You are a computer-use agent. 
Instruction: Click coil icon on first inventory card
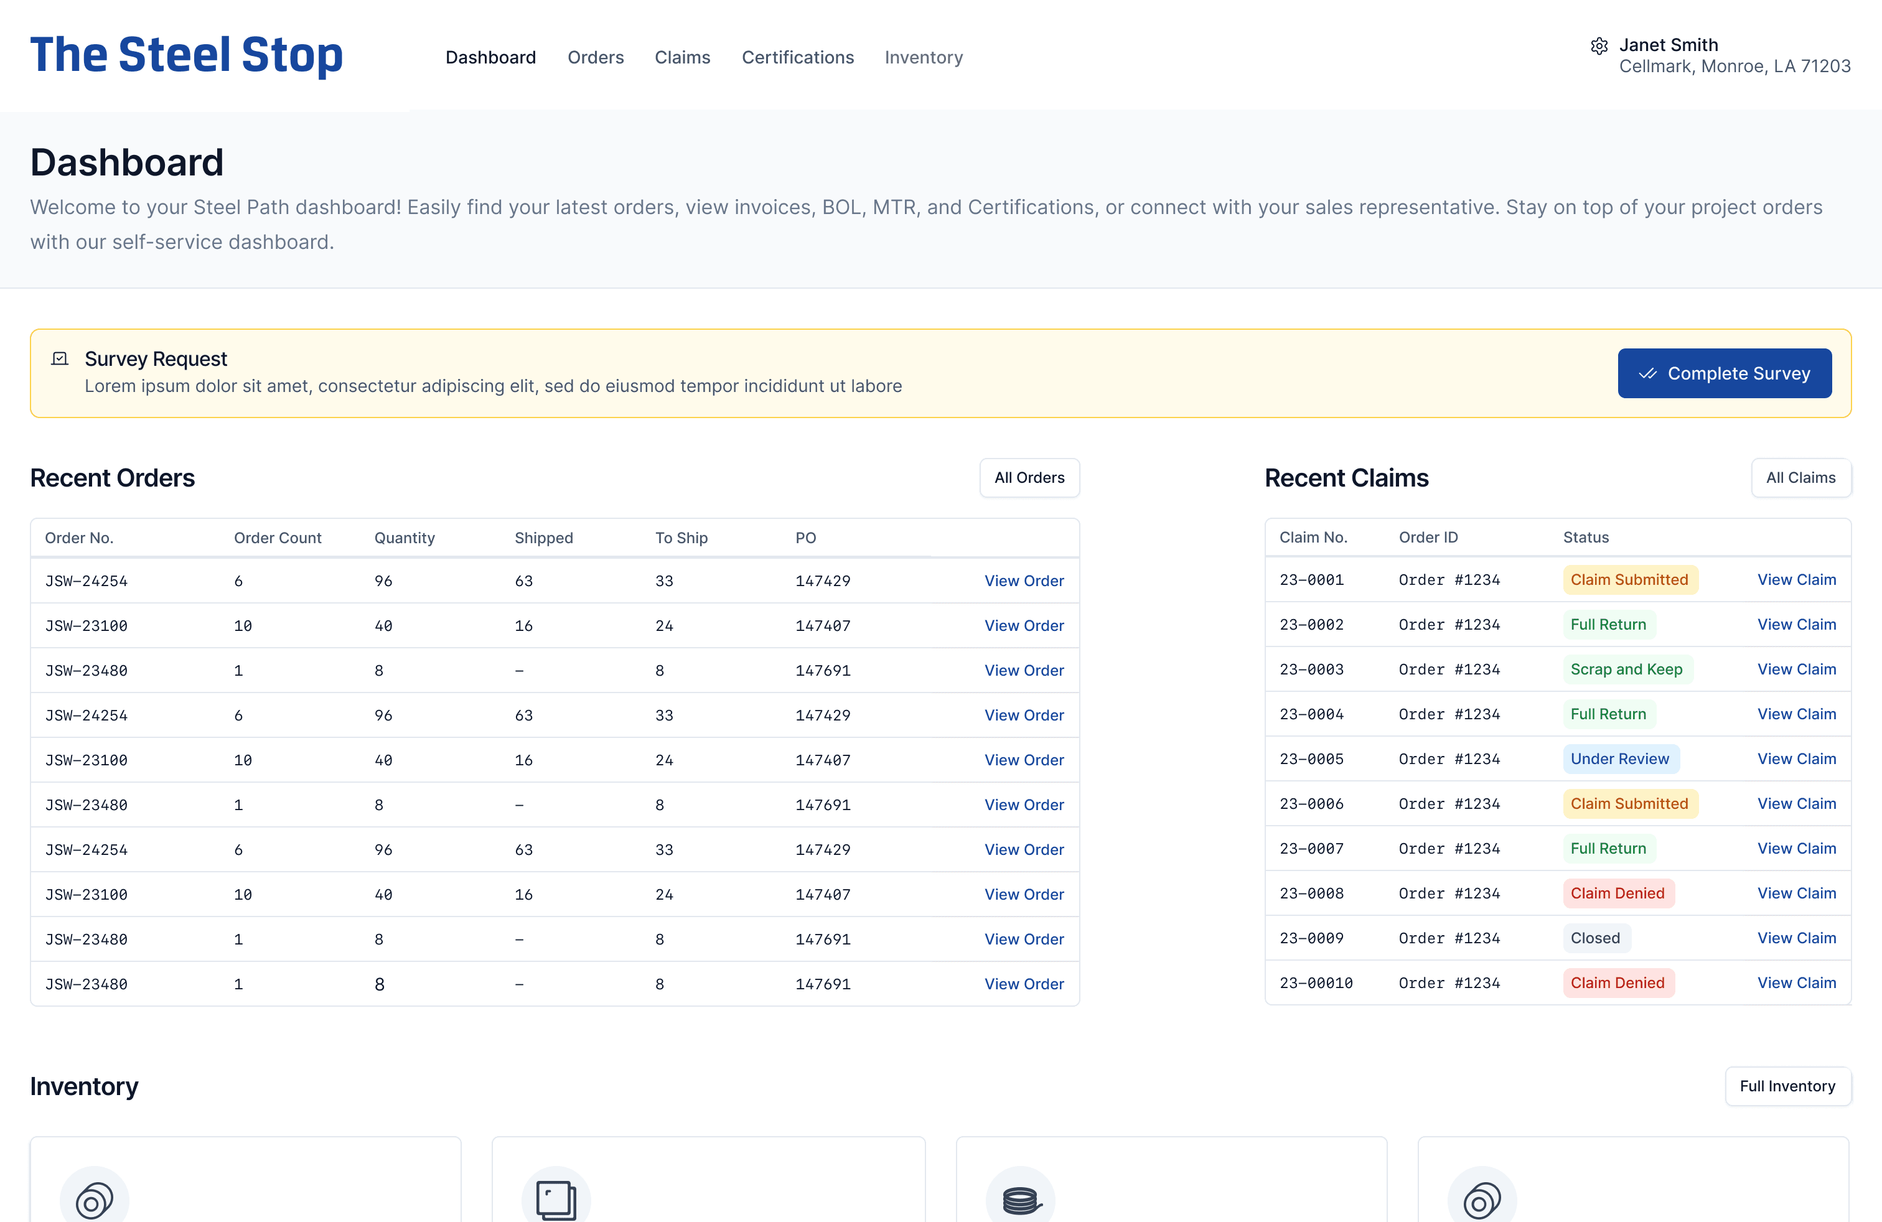coord(94,1200)
